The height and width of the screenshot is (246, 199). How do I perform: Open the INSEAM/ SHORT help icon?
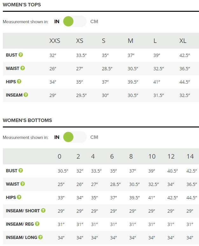(43, 210)
